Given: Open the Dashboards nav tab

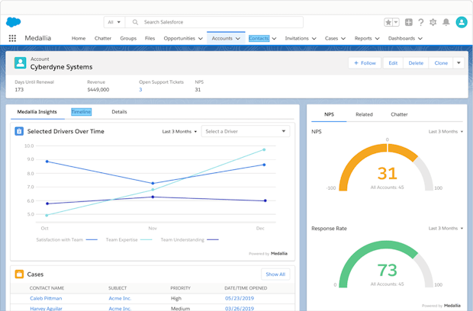Looking at the screenshot, I should point(401,38).
